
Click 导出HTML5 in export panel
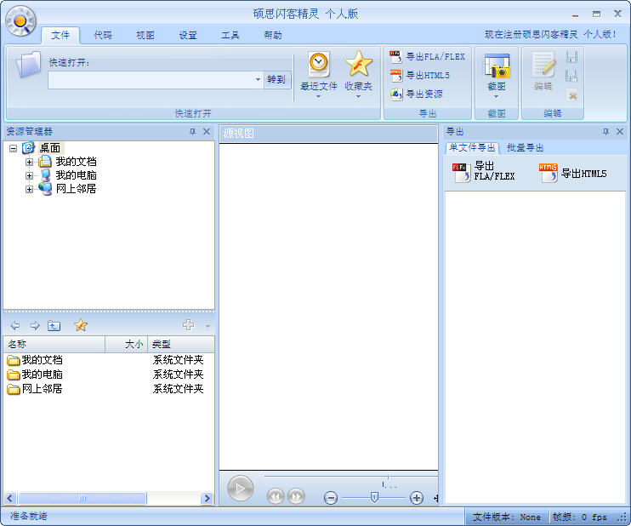572,173
